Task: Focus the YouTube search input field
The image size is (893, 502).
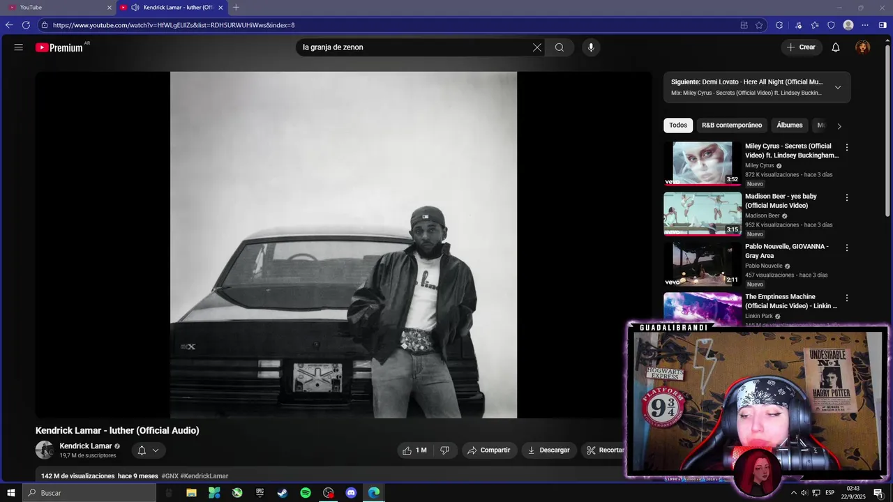Action: [415, 47]
